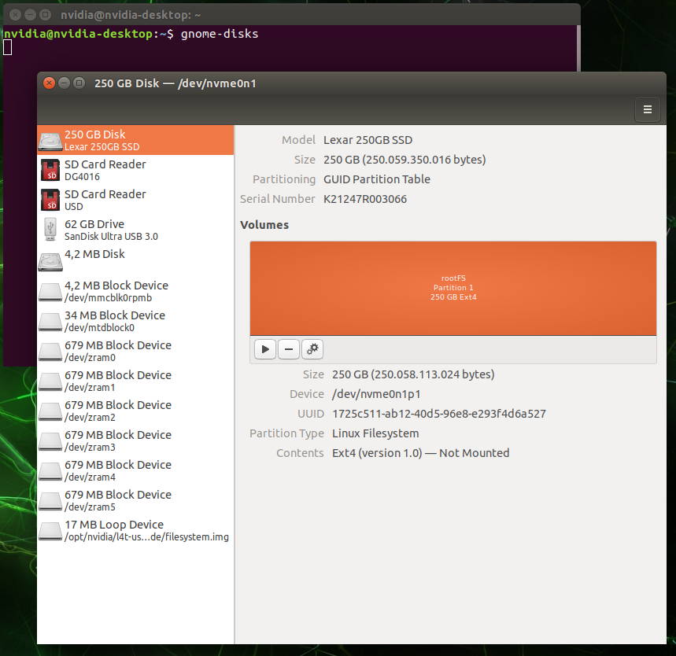Click the mount partition play button
Viewport: 676px width, 656px height.
[x=265, y=349]
